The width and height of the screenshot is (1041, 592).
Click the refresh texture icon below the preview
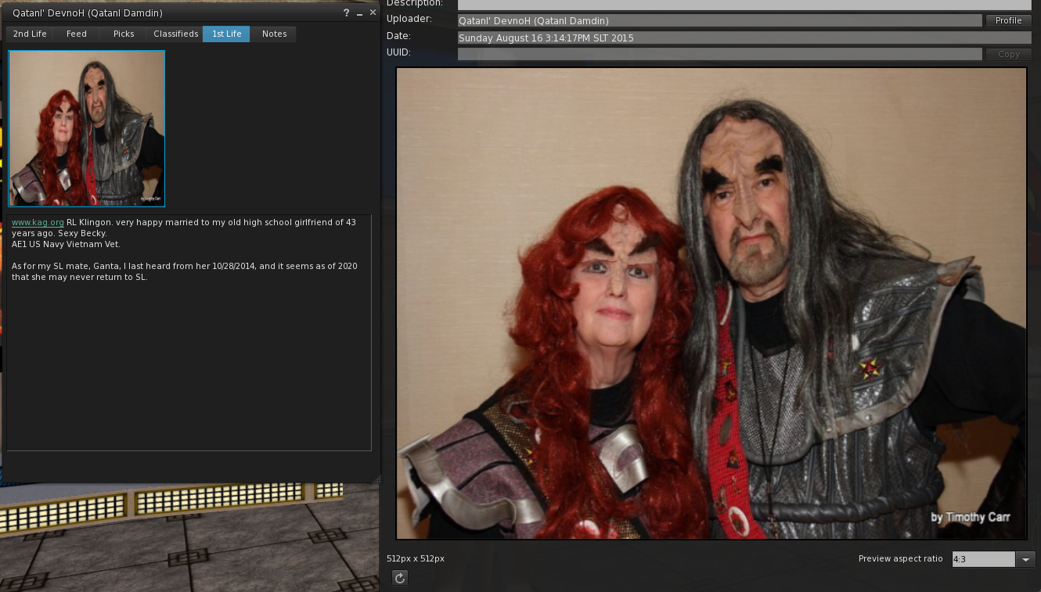[400, 578]
